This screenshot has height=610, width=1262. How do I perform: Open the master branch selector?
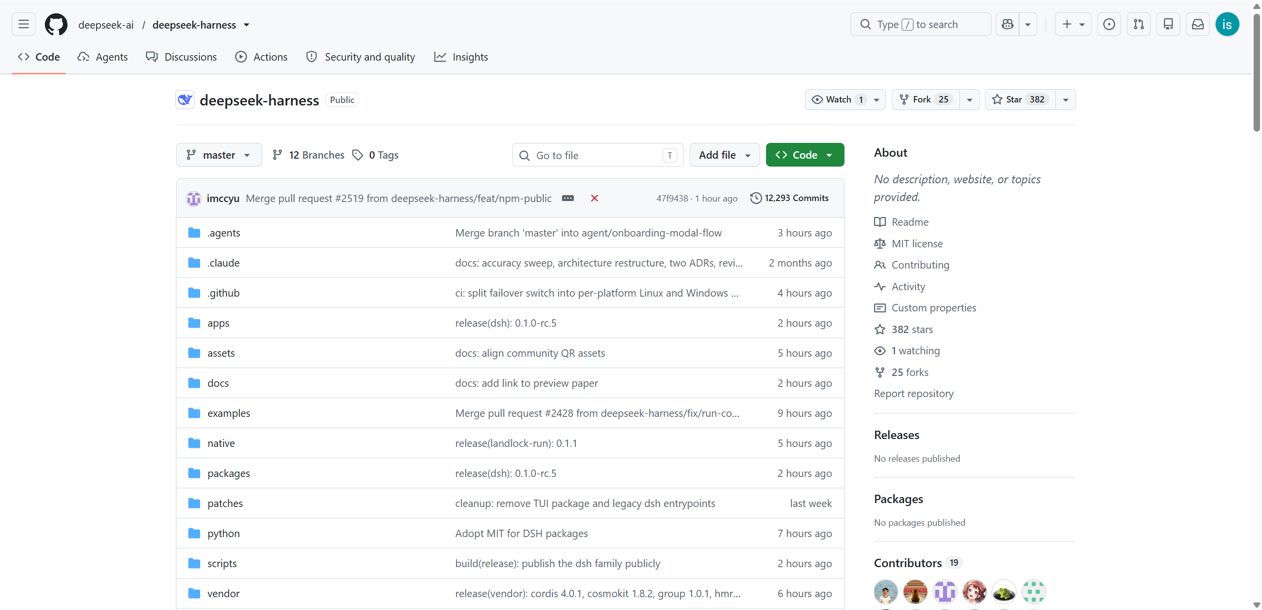point(219,155)
